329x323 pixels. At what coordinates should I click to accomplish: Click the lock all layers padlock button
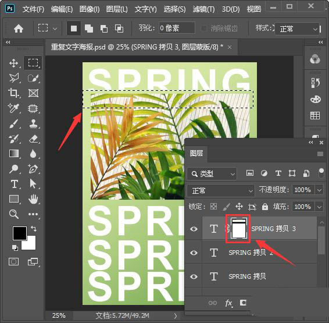[265, 207]
